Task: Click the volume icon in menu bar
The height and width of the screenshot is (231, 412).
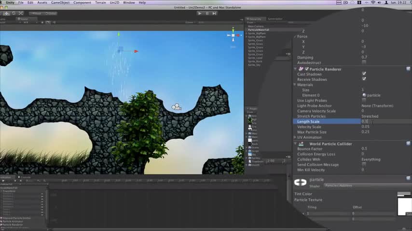Action: 379,2
